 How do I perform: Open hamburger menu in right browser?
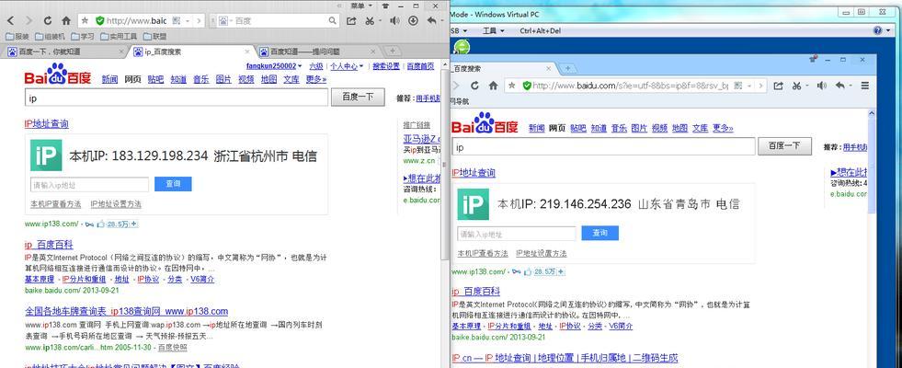tap(864, 86)
